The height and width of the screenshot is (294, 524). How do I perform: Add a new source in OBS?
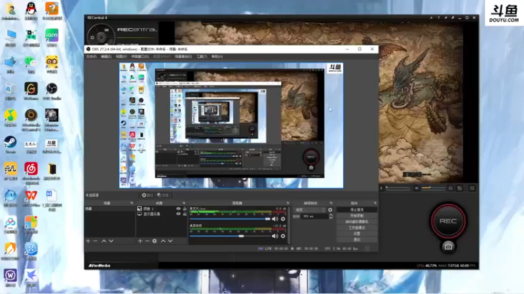point(140,240)
